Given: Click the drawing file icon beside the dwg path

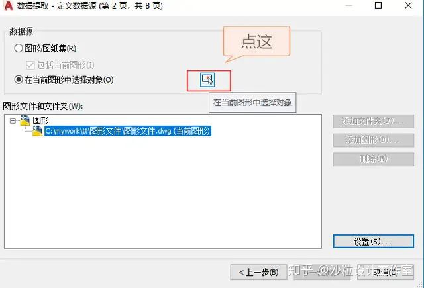Looking at the screenshot, I should coord(37,131).
